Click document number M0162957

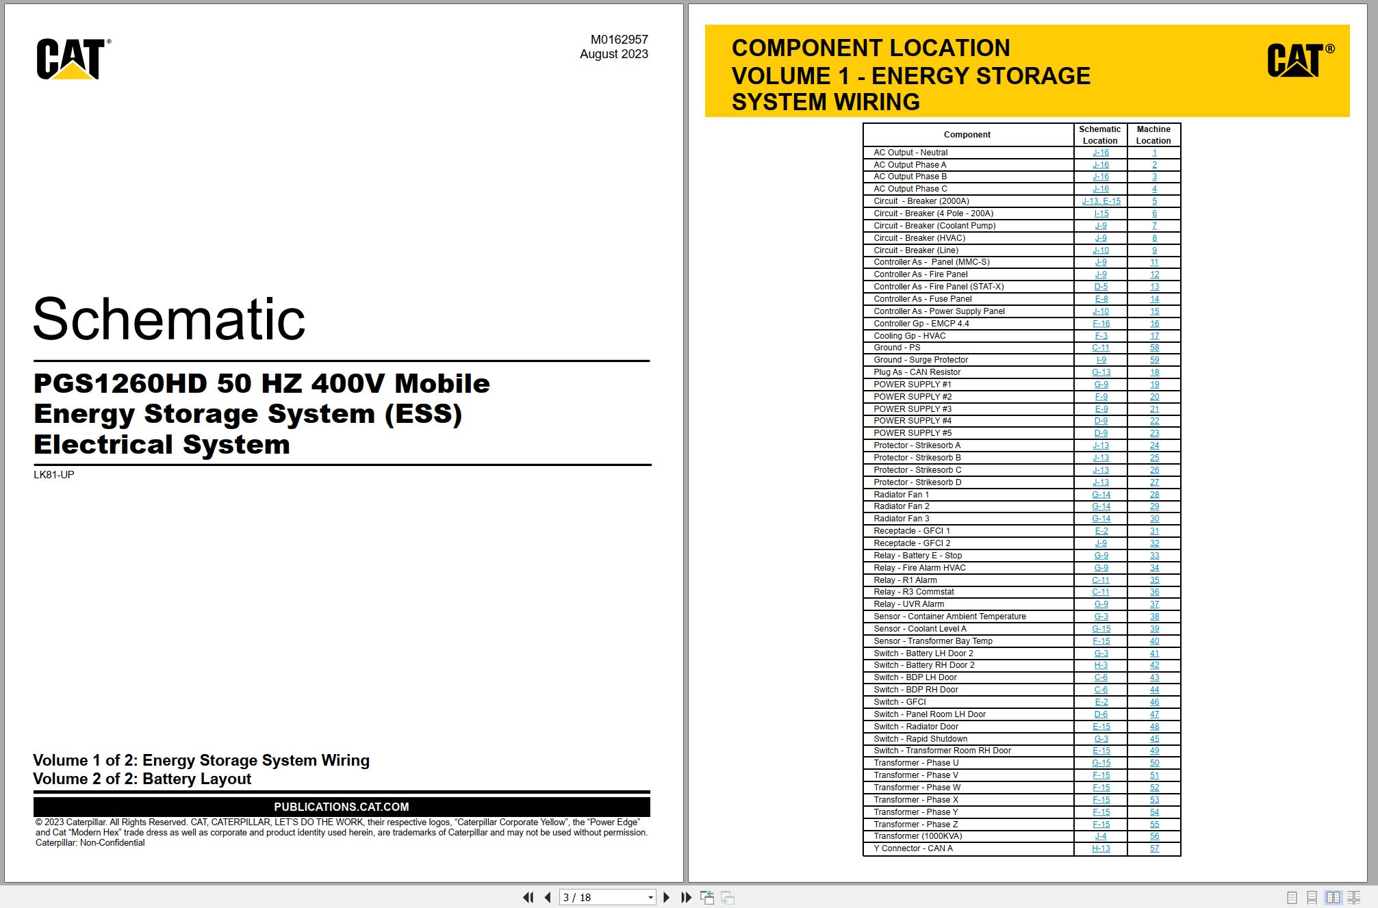[x=619, y=40]
